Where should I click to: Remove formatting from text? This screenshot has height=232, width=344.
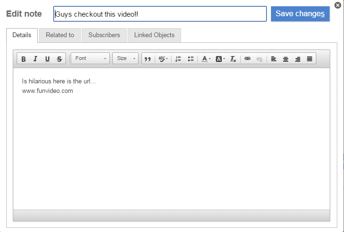coord(233,59)
